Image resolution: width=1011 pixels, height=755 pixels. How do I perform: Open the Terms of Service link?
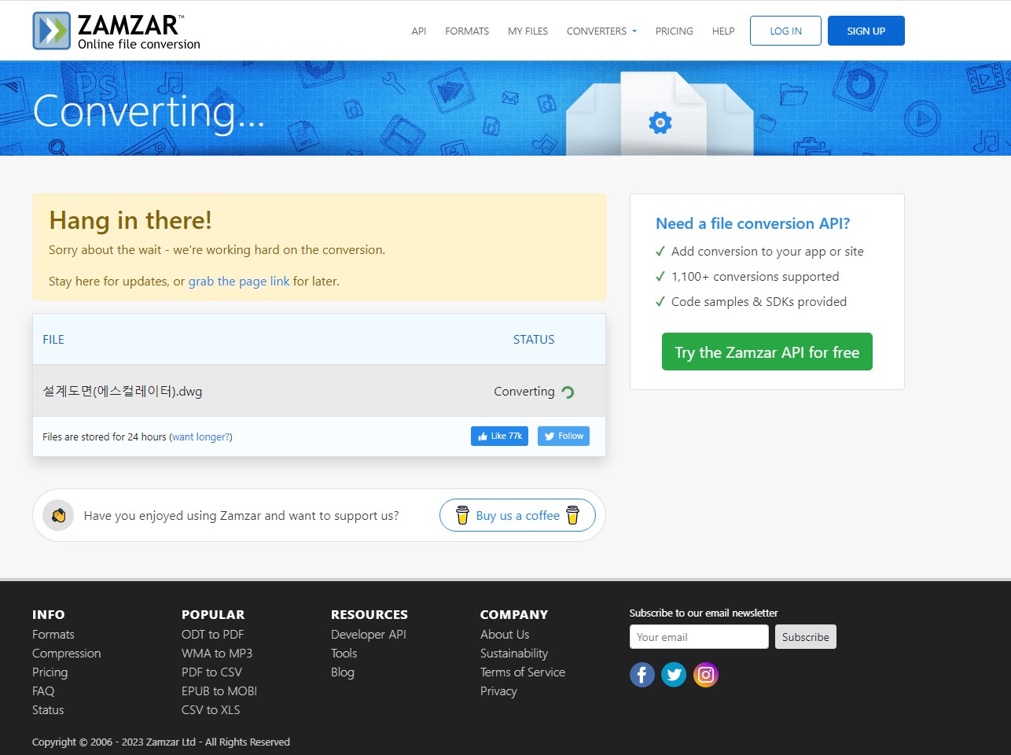[523, 672]
